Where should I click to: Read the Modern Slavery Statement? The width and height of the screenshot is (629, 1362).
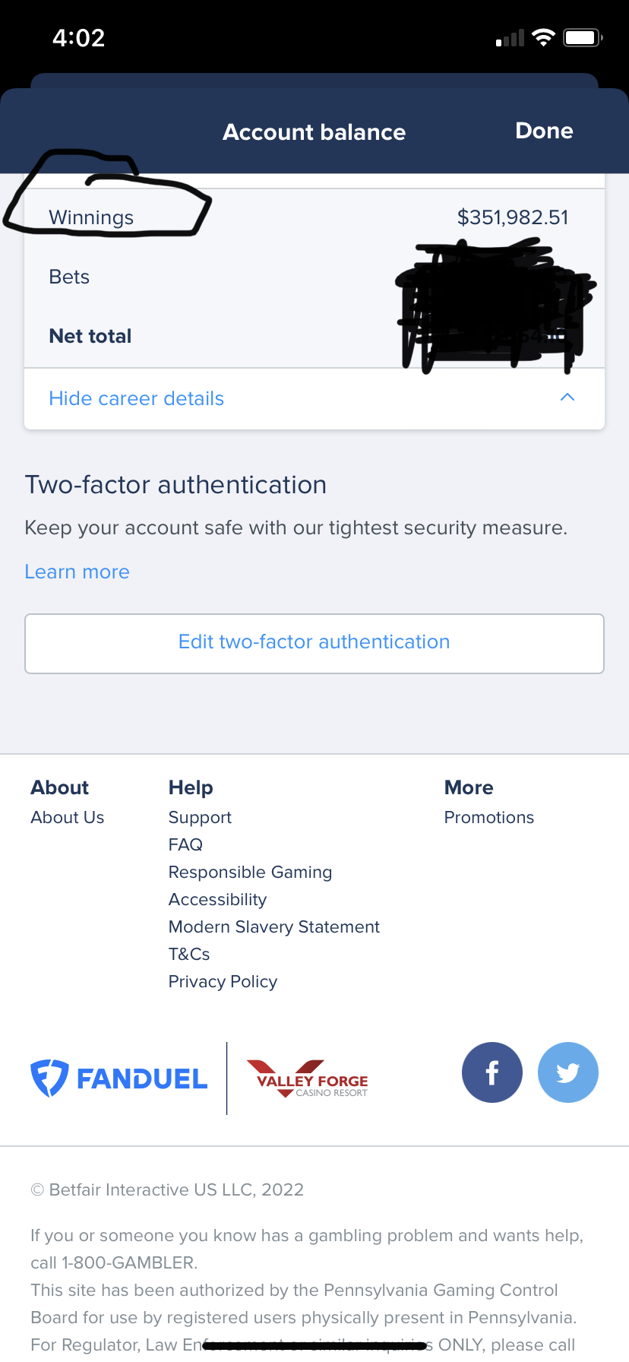(273, 926)
